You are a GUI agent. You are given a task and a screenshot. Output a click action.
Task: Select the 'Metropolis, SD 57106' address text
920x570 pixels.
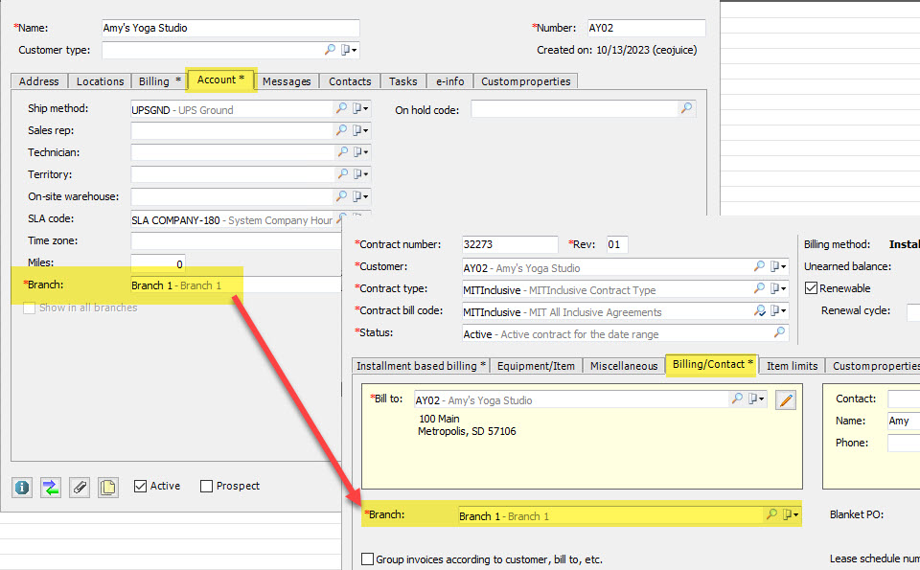coord(467,431)
